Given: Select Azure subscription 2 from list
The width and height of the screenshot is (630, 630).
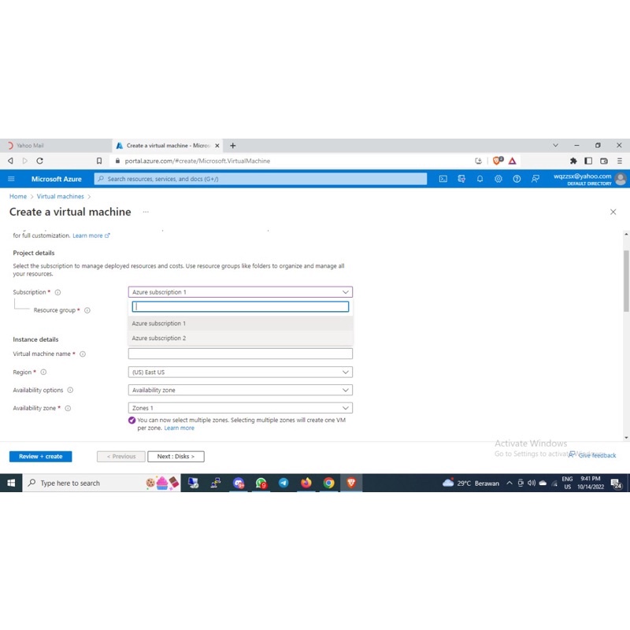Looking at the screenshot, I should pyautogui.click(x=240, y=339).
